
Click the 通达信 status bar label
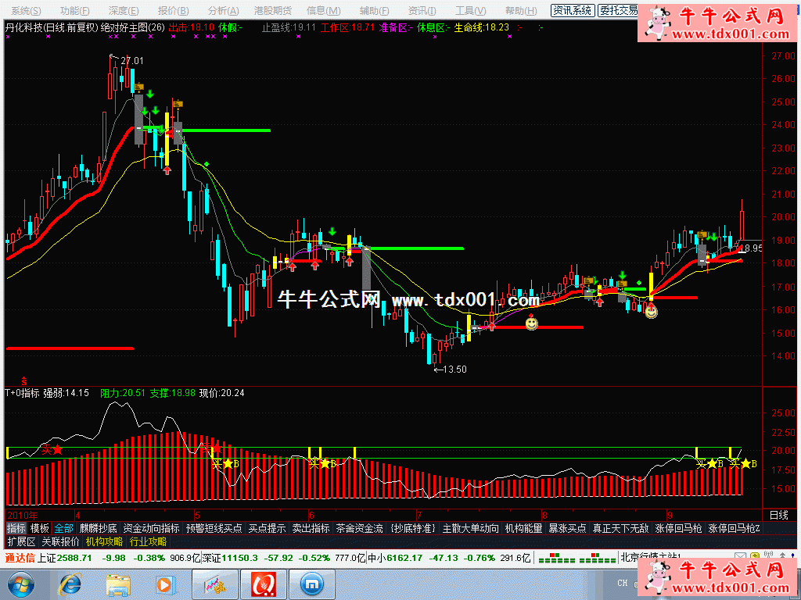(x=20, y=558)
